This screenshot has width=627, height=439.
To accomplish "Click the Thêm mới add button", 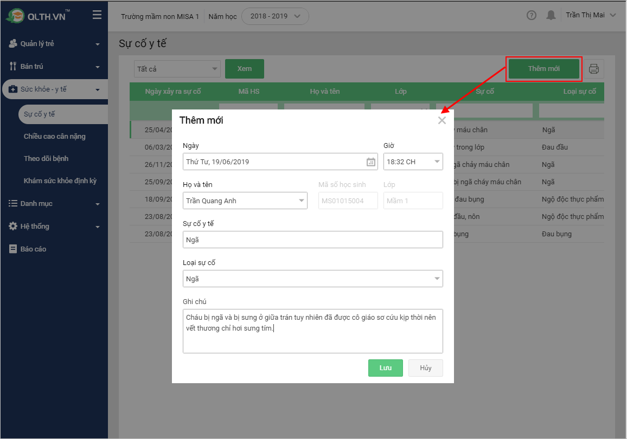I will tap(543, 69).
